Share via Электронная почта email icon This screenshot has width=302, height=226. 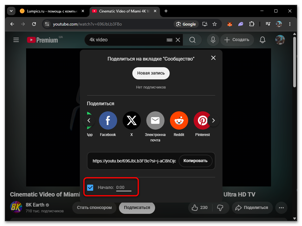(155, 120)
